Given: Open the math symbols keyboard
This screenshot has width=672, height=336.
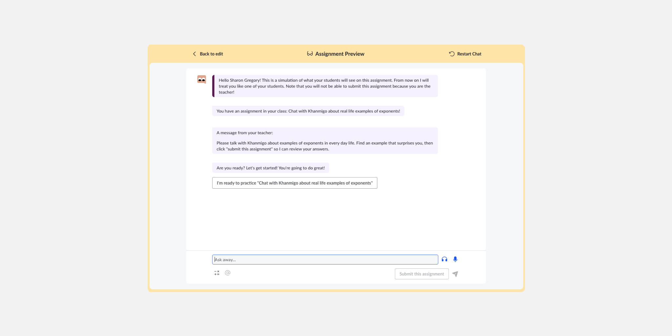Looking at the screenshot, I should 217,273.
